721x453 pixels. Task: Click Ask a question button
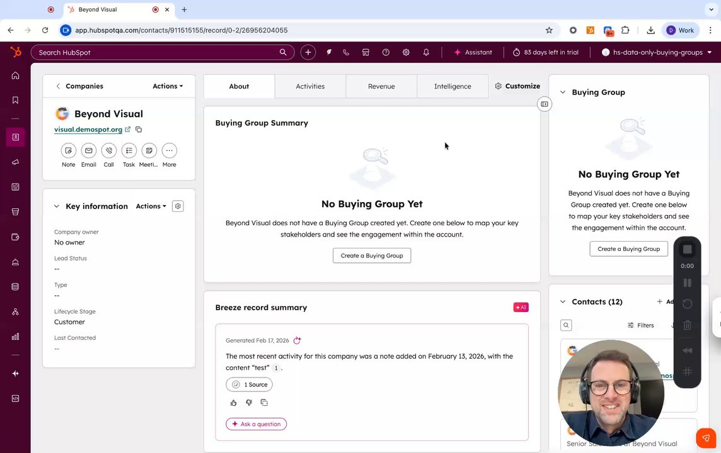pos(256,424)
